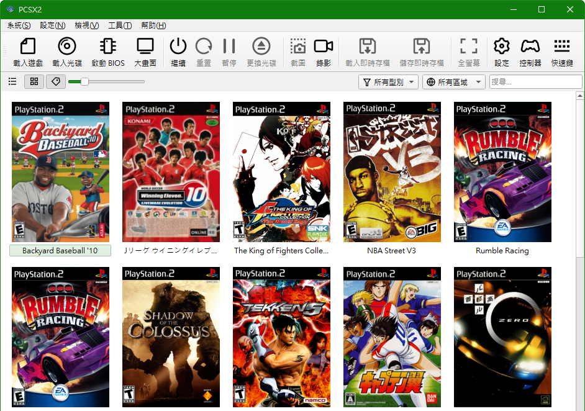The width and height of the screenshot is (585, 411).
Task: Select the Tekken 5 cover
Action: click(x=281, y=336)
